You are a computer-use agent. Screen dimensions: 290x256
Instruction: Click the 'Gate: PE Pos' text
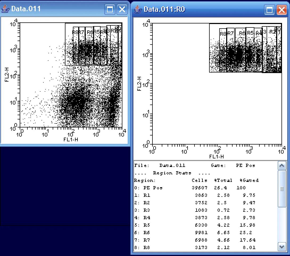(233, 165)
